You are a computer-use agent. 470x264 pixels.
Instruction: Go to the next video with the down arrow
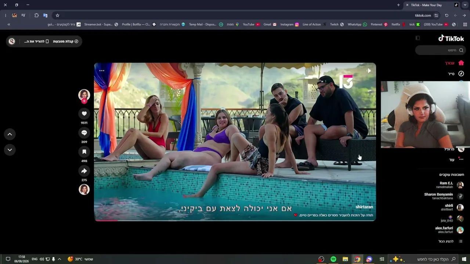pyautogui.click(x=10, y=150)
